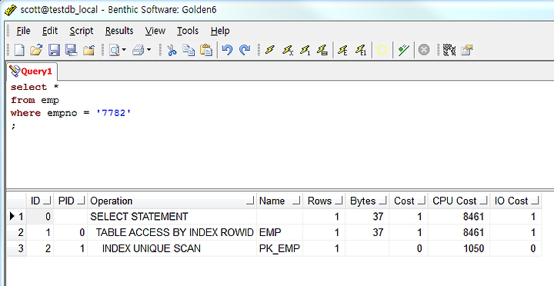The height and width of the screenshot is (286, 554).
Task: Click the green checkmark toolbar icon
Action: (x=403, y=50)
